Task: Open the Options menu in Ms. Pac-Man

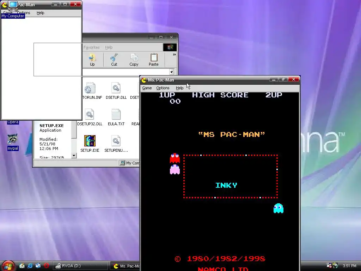Action: click(x=163, y=88)
